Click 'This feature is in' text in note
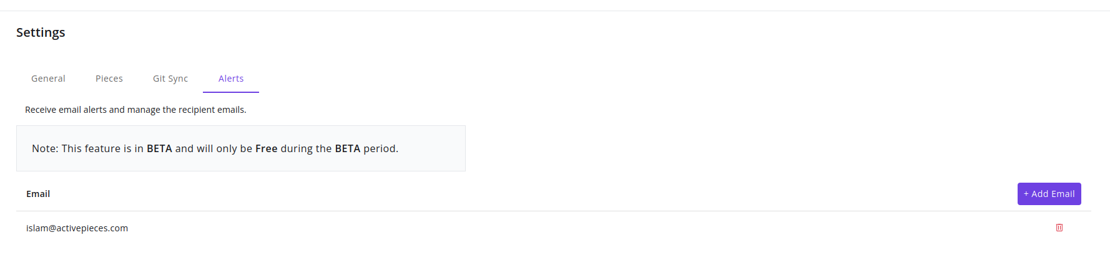Viewport: 1110px width, 255px height. pyautogui.click(x=102, y=148)
